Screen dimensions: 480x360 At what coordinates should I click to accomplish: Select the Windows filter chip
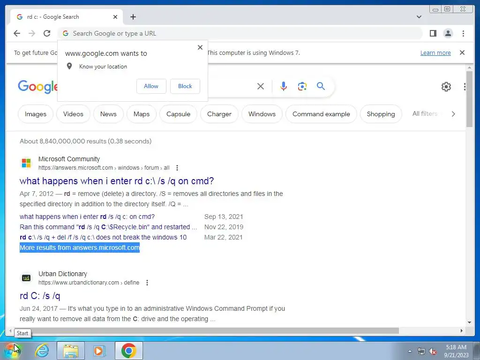pos(262,114)
